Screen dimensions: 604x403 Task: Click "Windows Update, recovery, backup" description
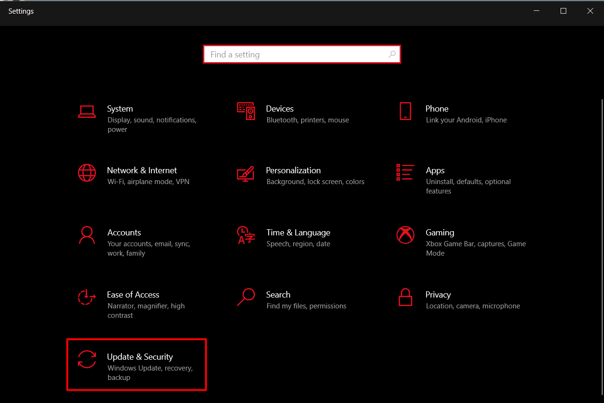coord(150,373)
